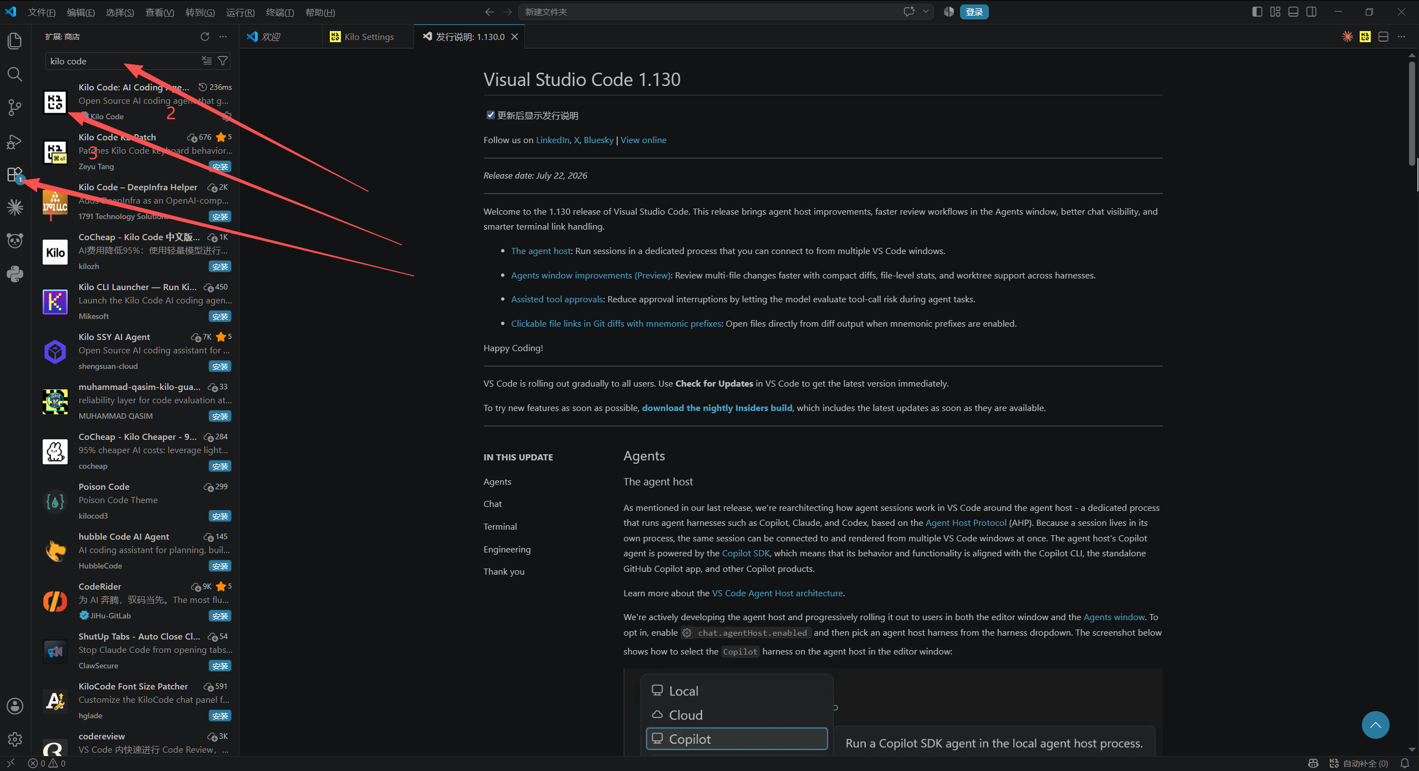Open the Extensions view icon with badge
This screenshot has width=1419, height=771.
(15, 174)
